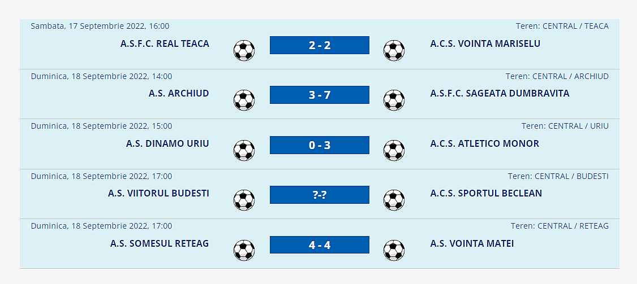Viewport: 637px width, 284px height.
Task: Click soccer ball icon beside A.S. Somesul Reteag
Action: 244,250
